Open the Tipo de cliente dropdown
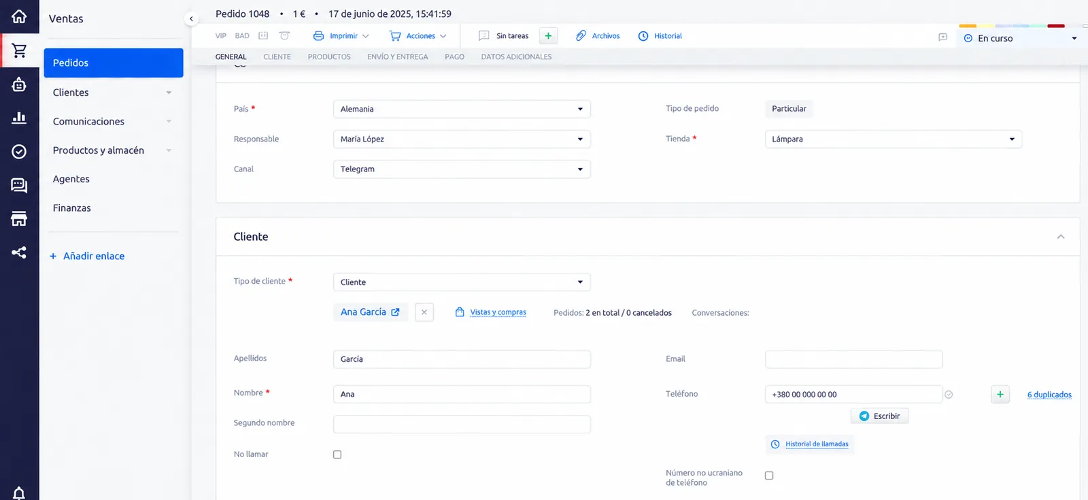The width and height of the screenshot is (1088, 500). [462, 282]
